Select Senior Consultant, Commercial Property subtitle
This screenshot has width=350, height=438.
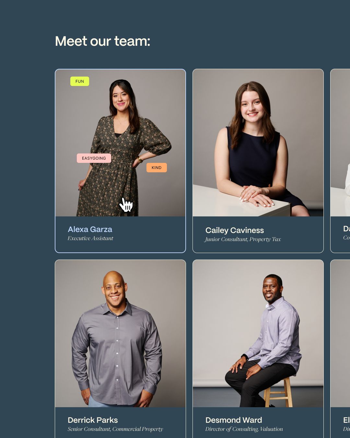tap(115, 429)
